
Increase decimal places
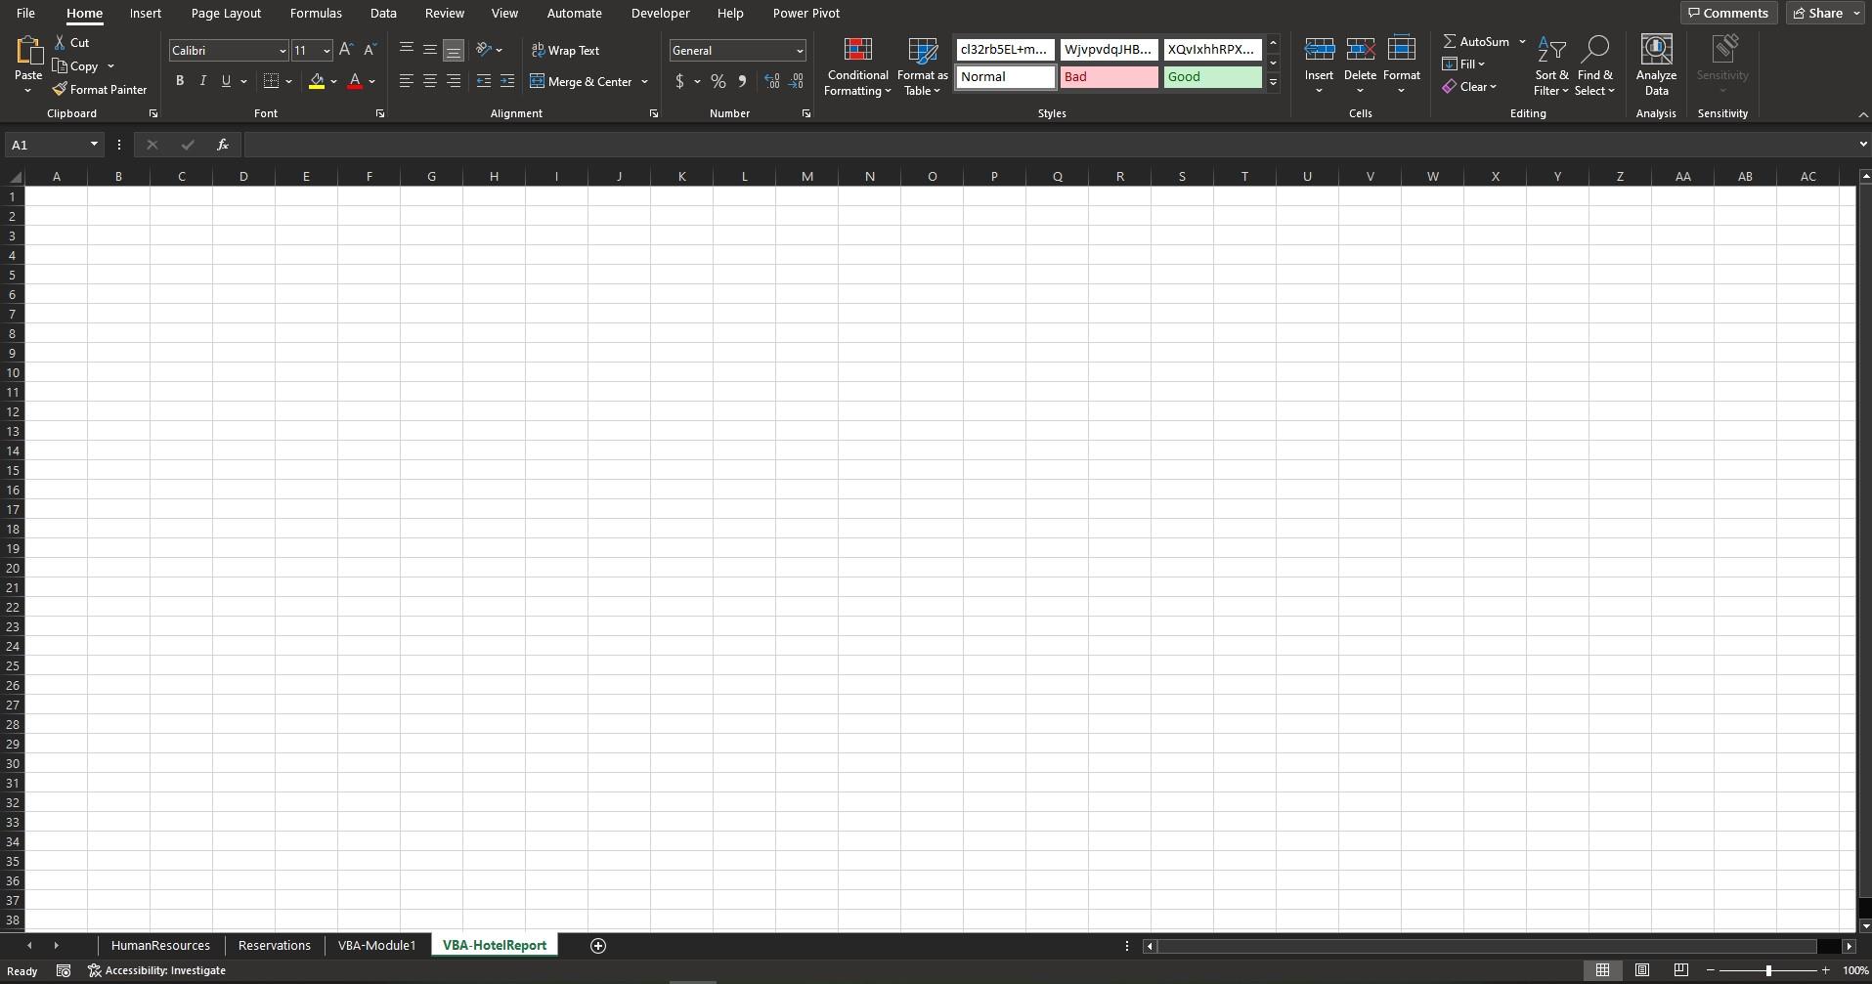click(x=772, y=81)
